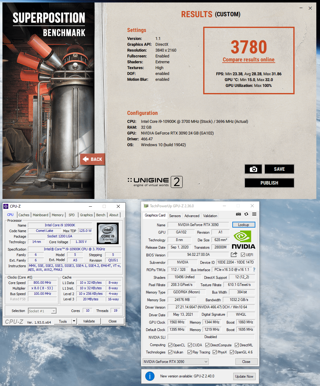
Task: Close the CPU-Z window
Action: (x=118, y=206)
